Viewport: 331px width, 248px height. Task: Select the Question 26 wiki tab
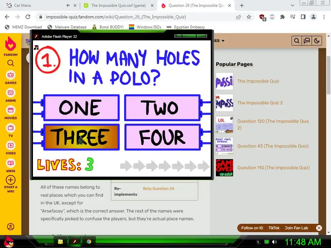click(x=196, y=5)
